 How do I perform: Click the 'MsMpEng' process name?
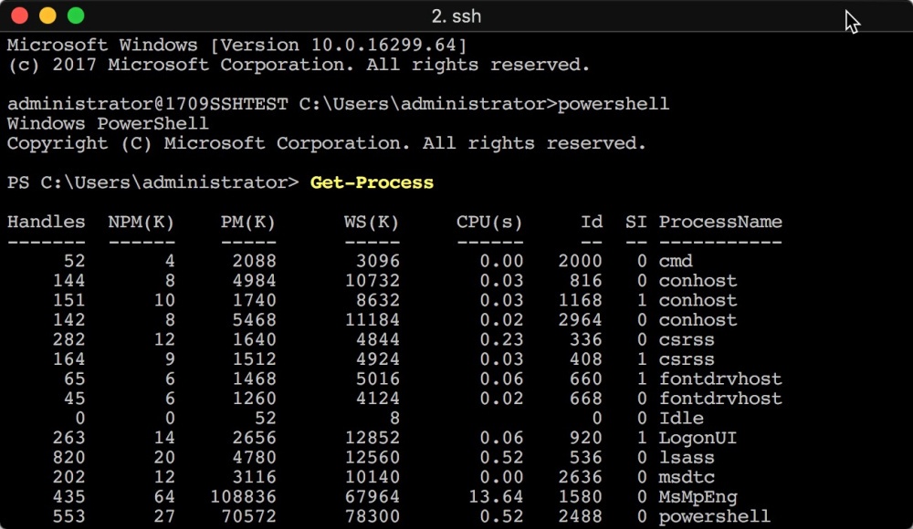tap(698, 497)
